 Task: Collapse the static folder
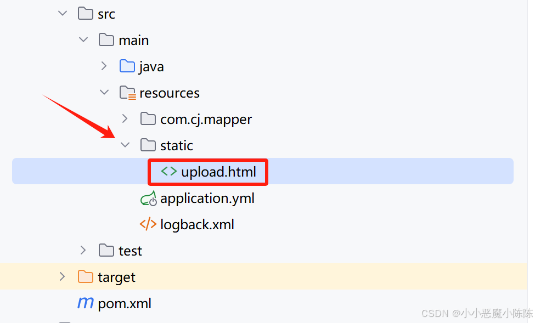(x=125, y=145)
